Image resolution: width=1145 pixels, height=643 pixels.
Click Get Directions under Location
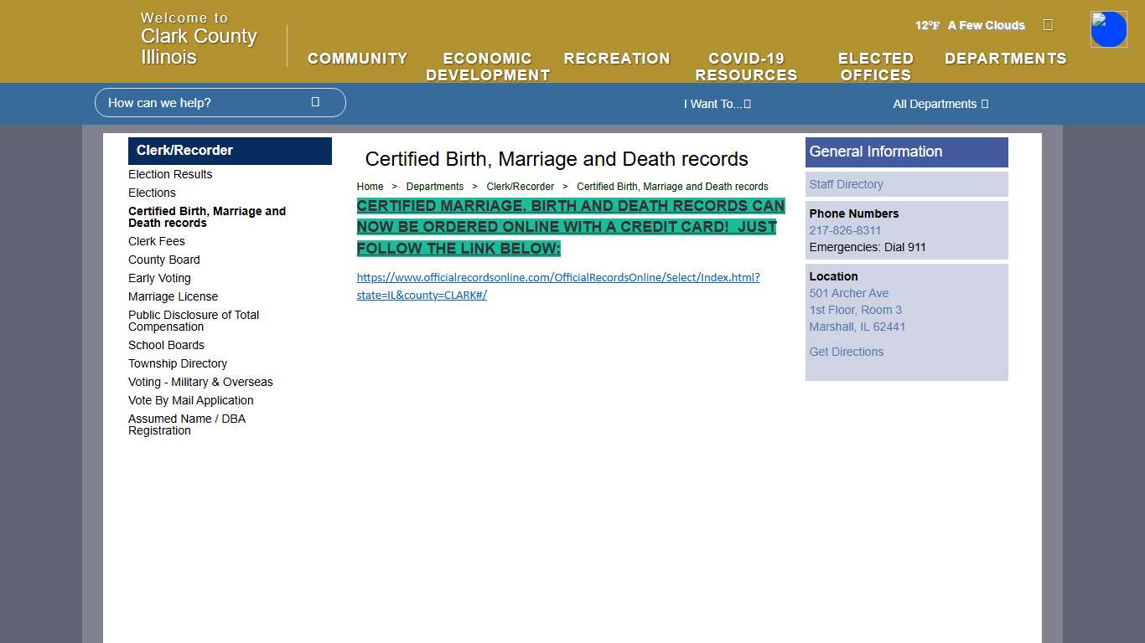click(x=846, y=352)
